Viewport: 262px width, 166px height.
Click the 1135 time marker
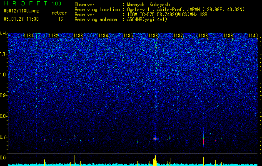[x=128, y=36]
